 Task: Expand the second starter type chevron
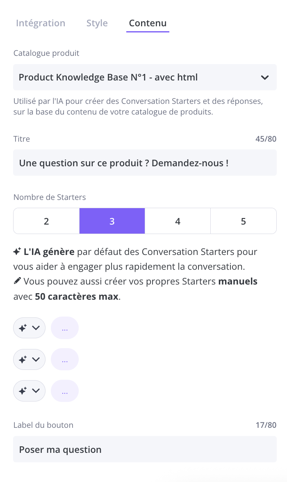point(36,359)
